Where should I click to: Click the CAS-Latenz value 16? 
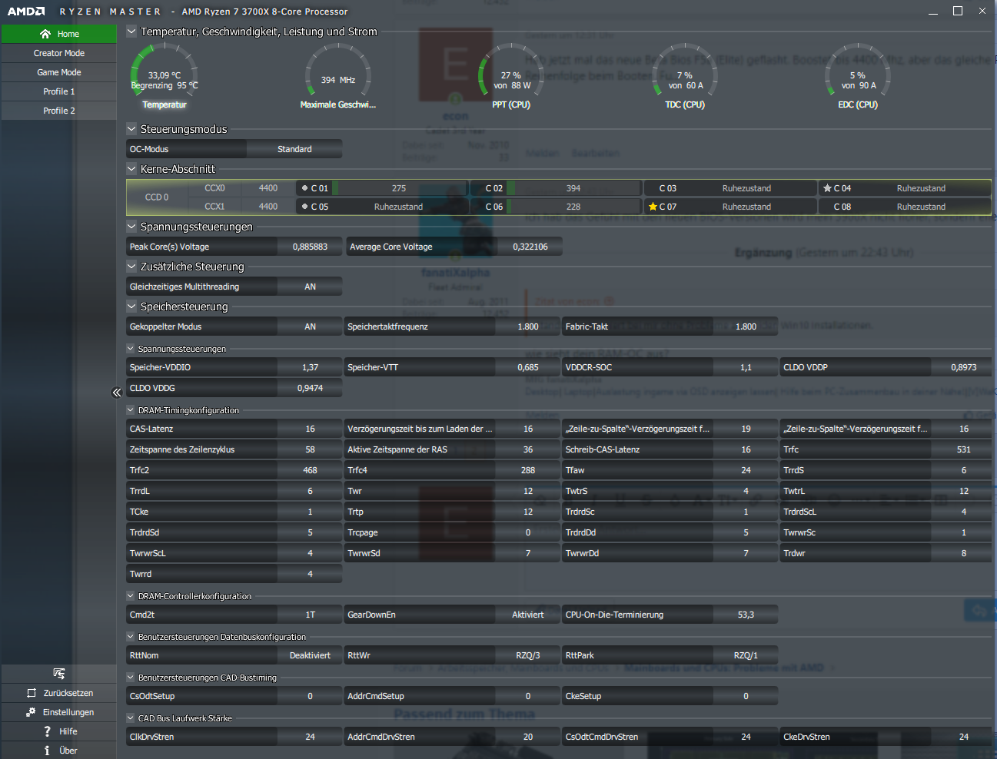tap(310, 429)
